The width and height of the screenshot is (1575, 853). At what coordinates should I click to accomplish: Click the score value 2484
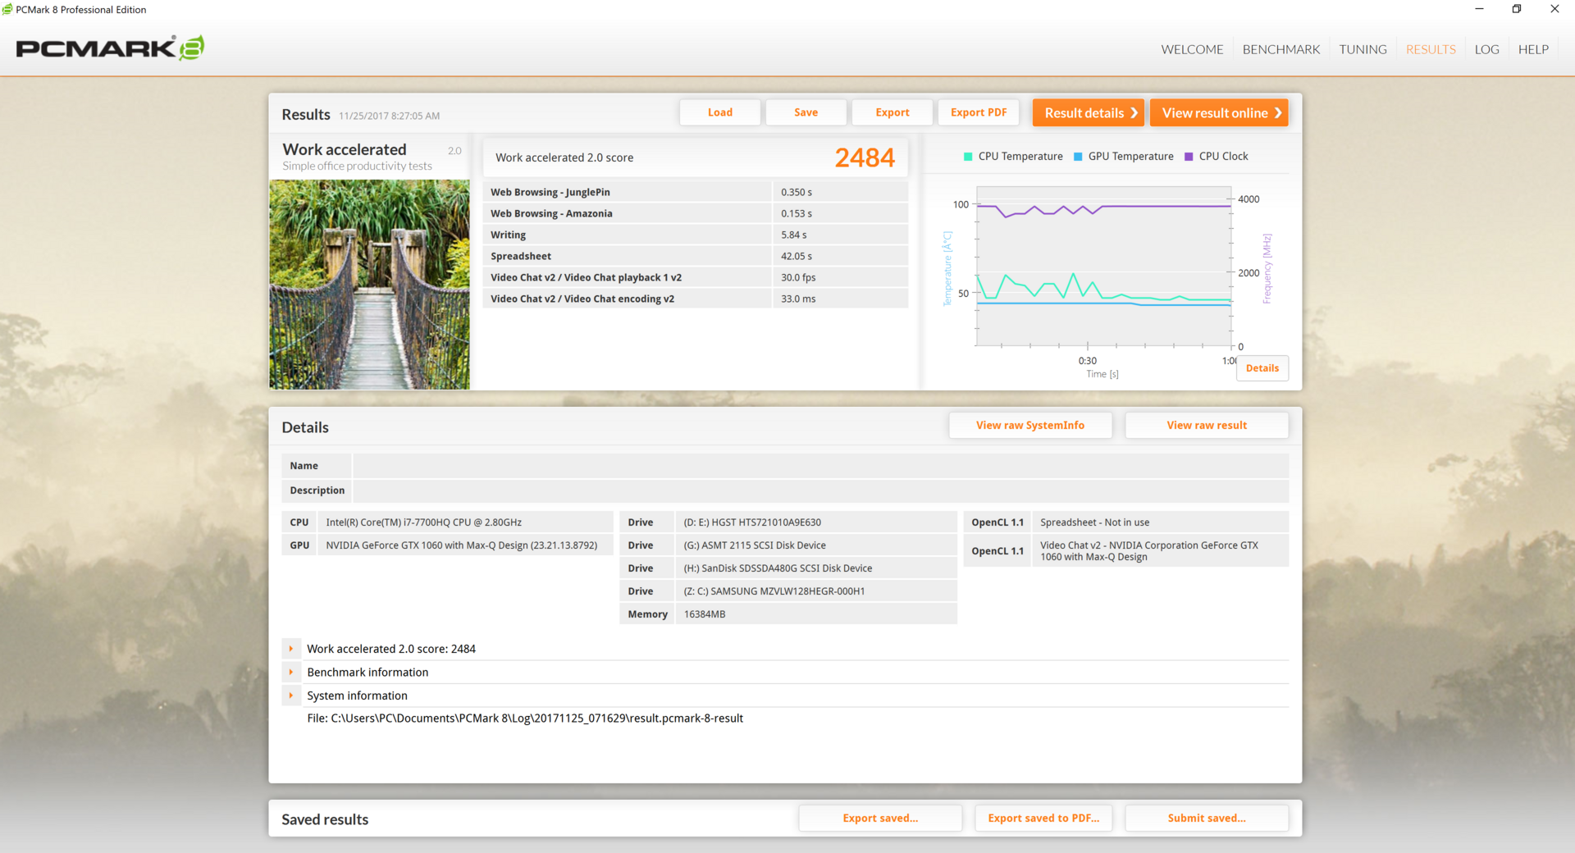click(865, 157)
